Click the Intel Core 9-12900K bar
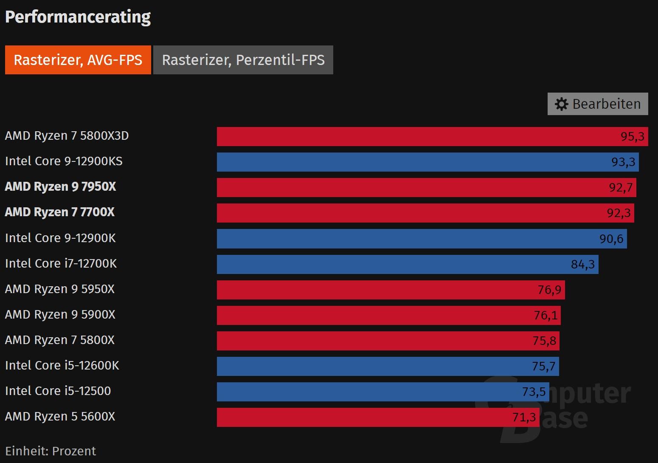The image size is (658, 463). tap(422, 239)
